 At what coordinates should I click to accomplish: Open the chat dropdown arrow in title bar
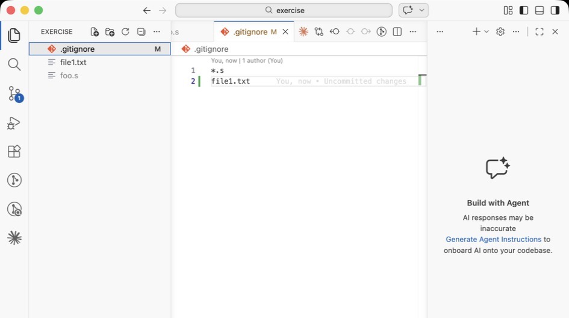tap(422, 10)
